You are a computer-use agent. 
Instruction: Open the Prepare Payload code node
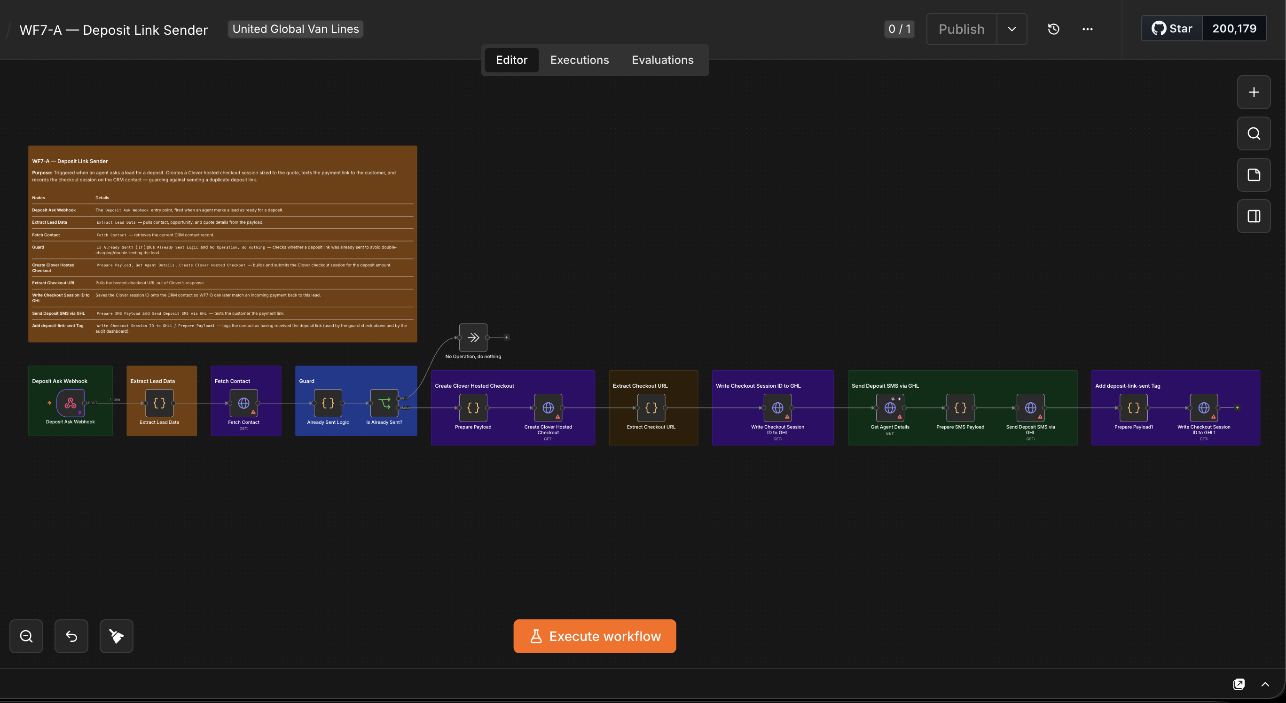tap(473, 407)
